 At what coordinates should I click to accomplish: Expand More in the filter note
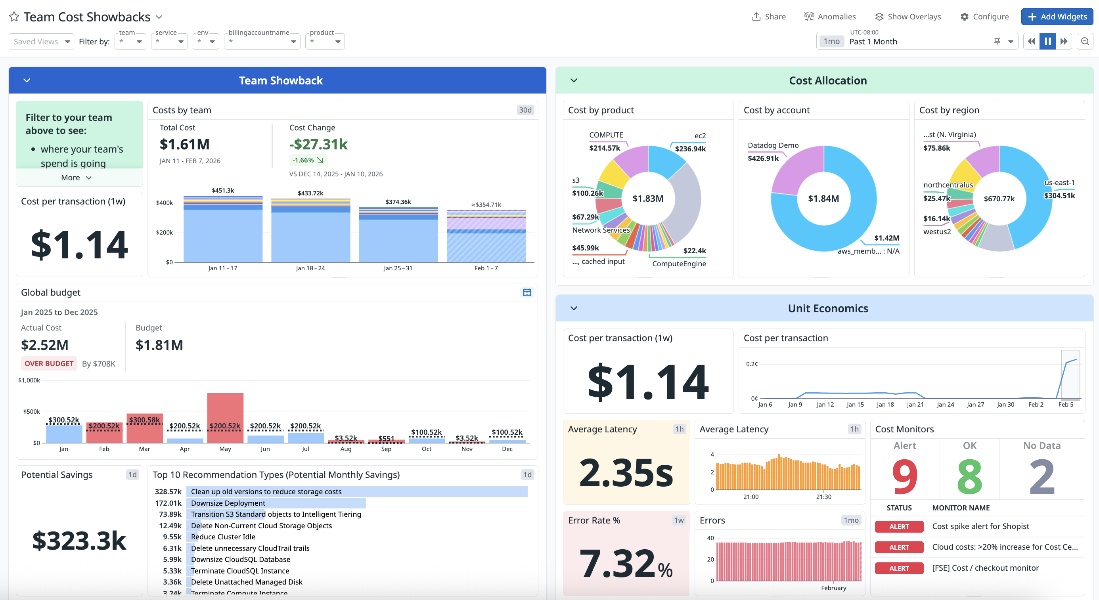pos(77,178)
